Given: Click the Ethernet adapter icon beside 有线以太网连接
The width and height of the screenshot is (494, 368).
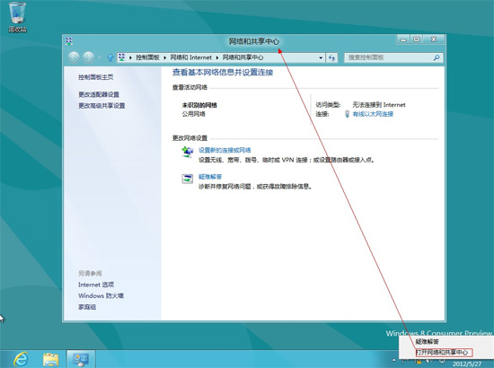Looking at the screenshot, I should pos(347,114).
